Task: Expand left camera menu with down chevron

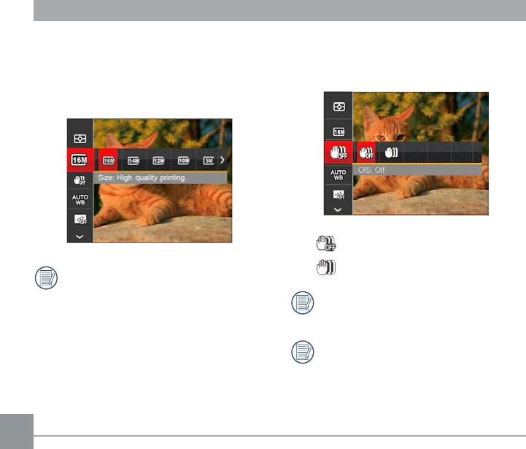Action: pyautogui.click(x=80, y=237)
